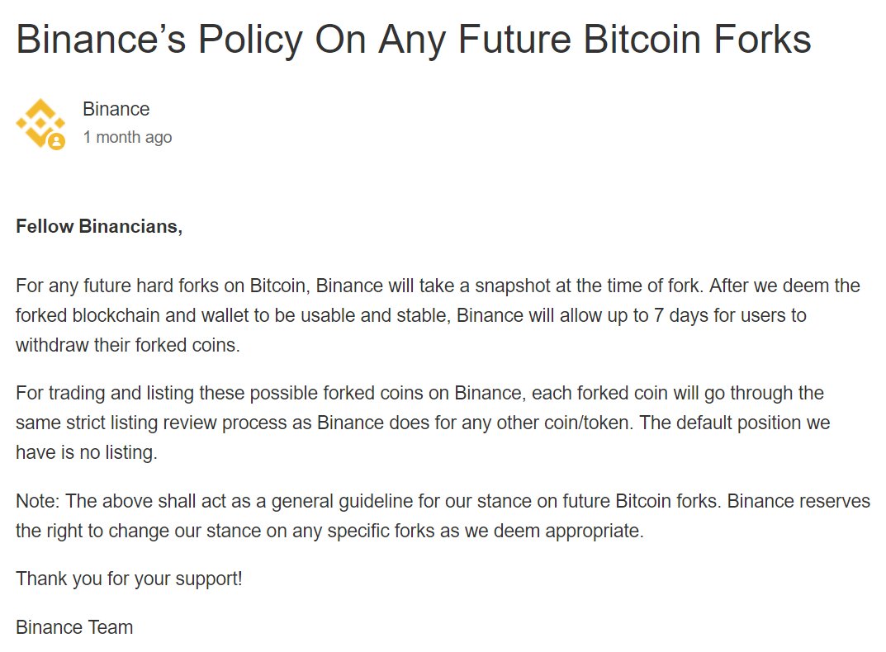Click 'For any future hard forks' sentence start

pos(117,286)
